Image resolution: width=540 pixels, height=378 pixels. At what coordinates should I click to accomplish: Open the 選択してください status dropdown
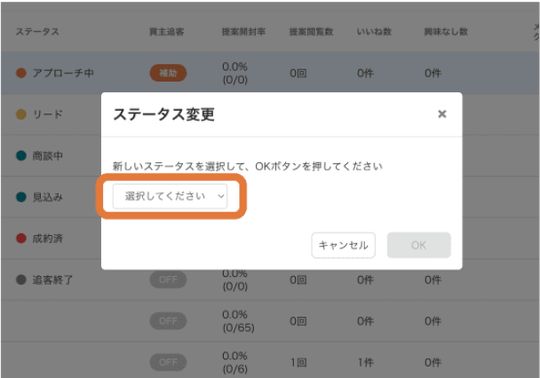pyautogui.click(x=170, y=196)
